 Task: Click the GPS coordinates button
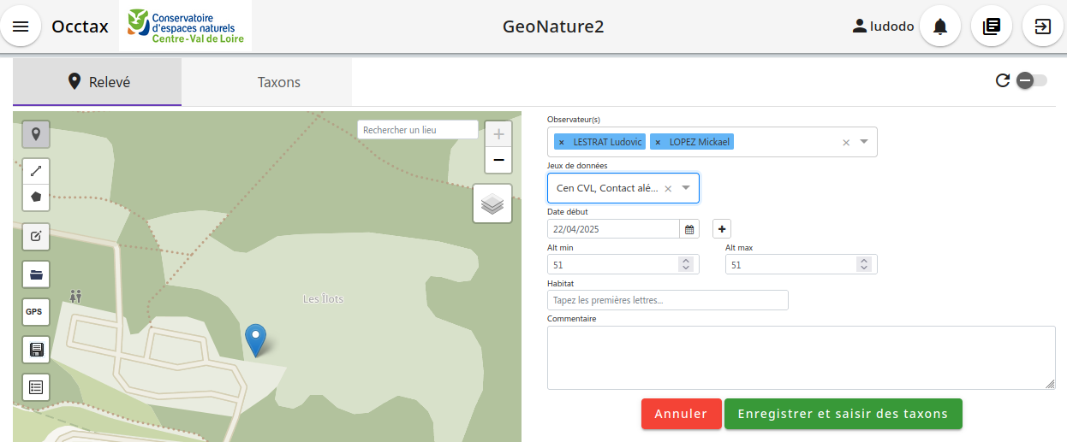click(34, 312)
